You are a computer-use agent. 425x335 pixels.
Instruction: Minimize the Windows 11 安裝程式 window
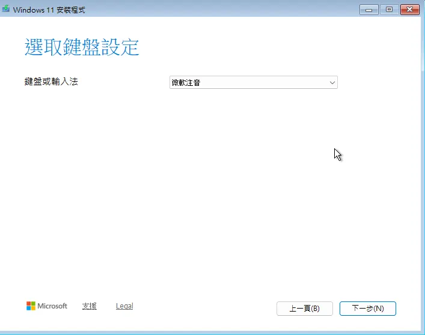pyautogui.click(x=368, y=10)
